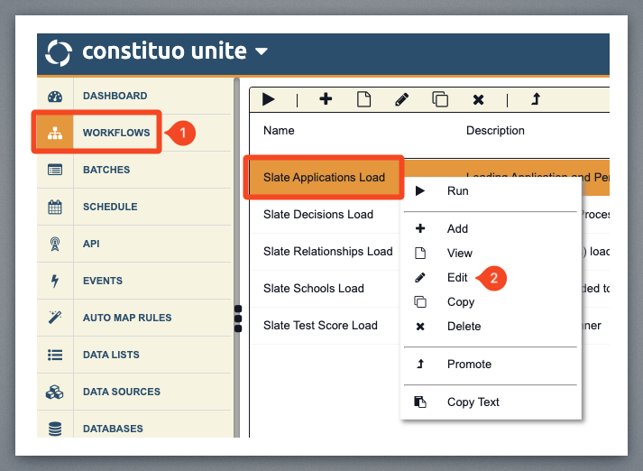Screen dimensions: 643x471
Task: Choose Add from the context menu
Action: [491, 228]
